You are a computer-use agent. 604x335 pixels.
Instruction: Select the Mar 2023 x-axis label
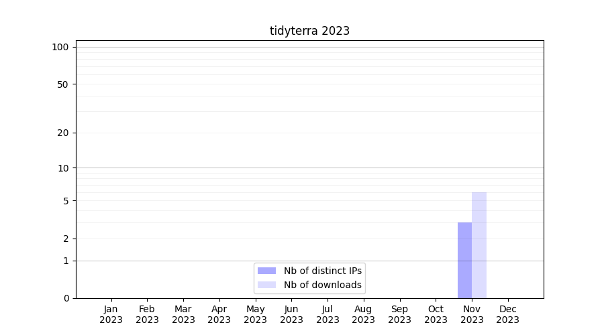pyautogui.click(x=183, y=314)
